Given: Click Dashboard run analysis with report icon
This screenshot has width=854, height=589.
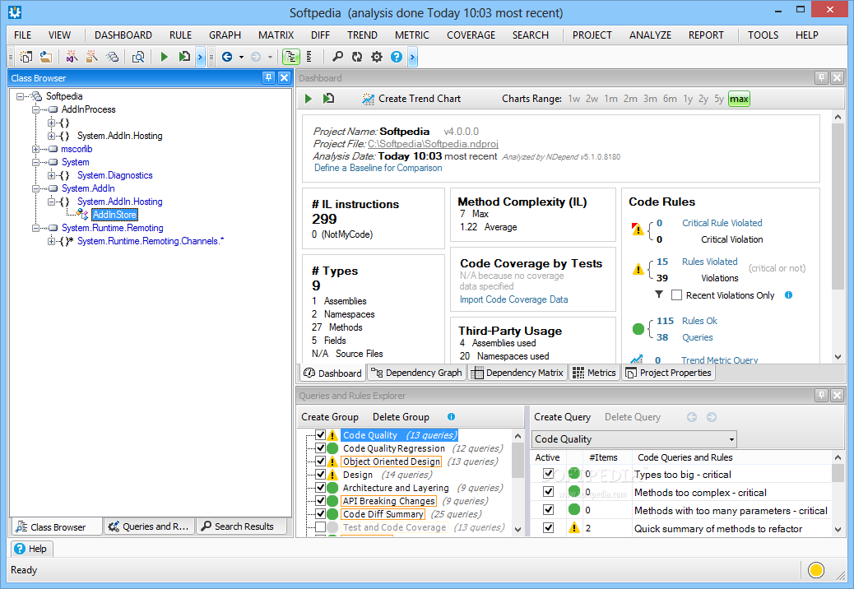Looking at the screenshot, I should point(328,99).
